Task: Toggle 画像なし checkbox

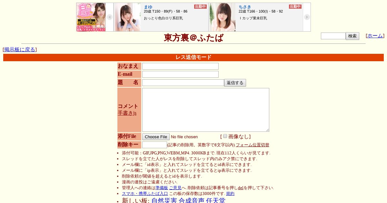Action: tap(225, 136)
